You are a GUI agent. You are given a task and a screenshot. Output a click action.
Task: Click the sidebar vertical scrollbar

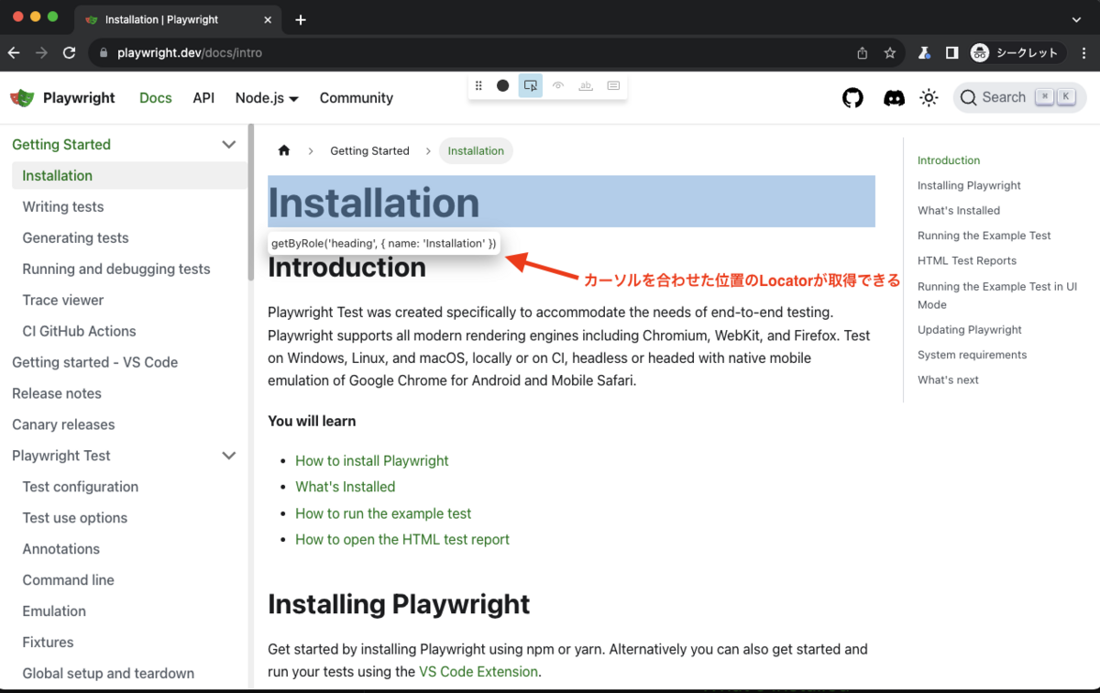(250, 203)
